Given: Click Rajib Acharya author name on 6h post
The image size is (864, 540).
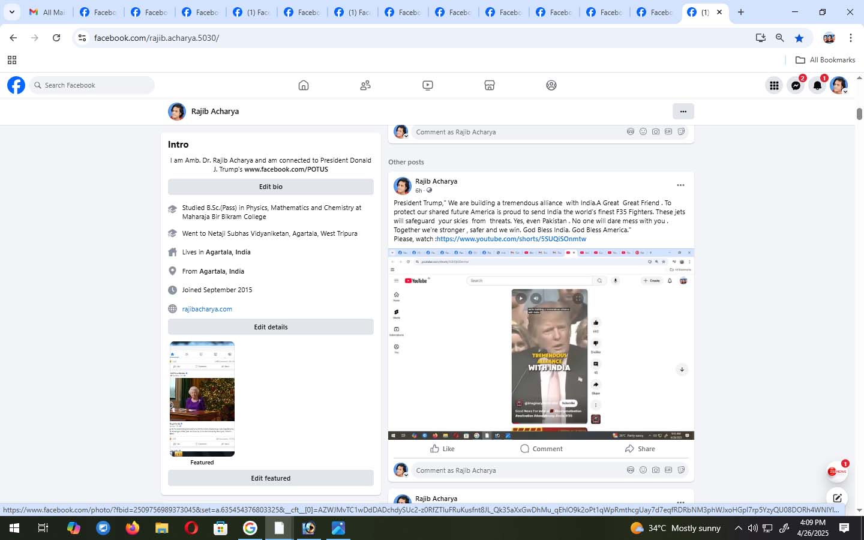Looking at the screenshot, I should click(436, 181).
